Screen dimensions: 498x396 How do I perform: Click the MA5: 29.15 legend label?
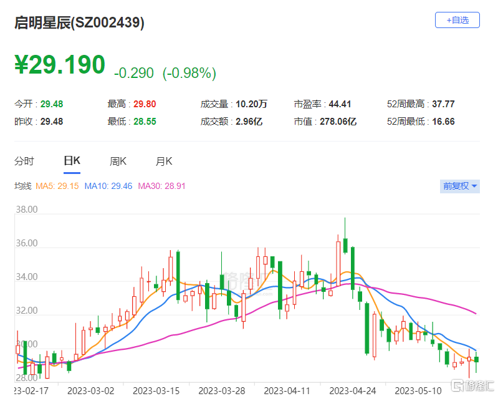point(57,186)
